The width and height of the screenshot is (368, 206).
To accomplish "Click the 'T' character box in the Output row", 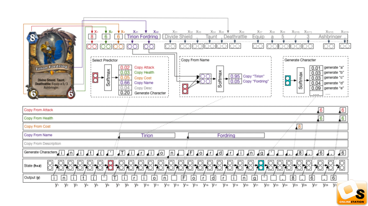I will tap(115, 178).
